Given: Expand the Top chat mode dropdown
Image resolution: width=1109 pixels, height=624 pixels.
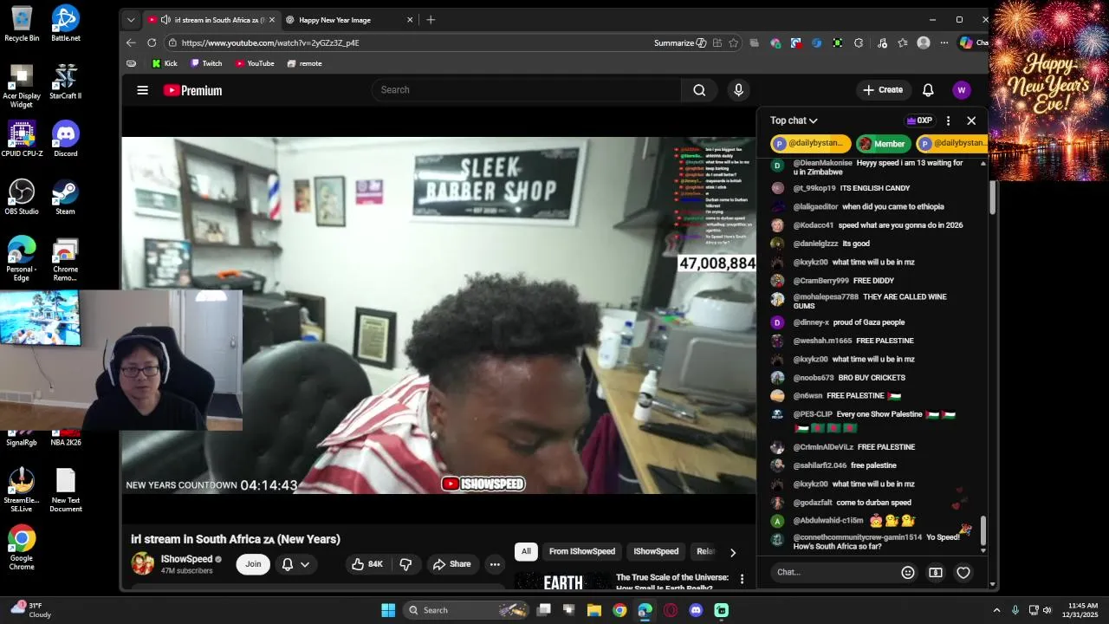Looking at the screenshot, I should [794, 121].
